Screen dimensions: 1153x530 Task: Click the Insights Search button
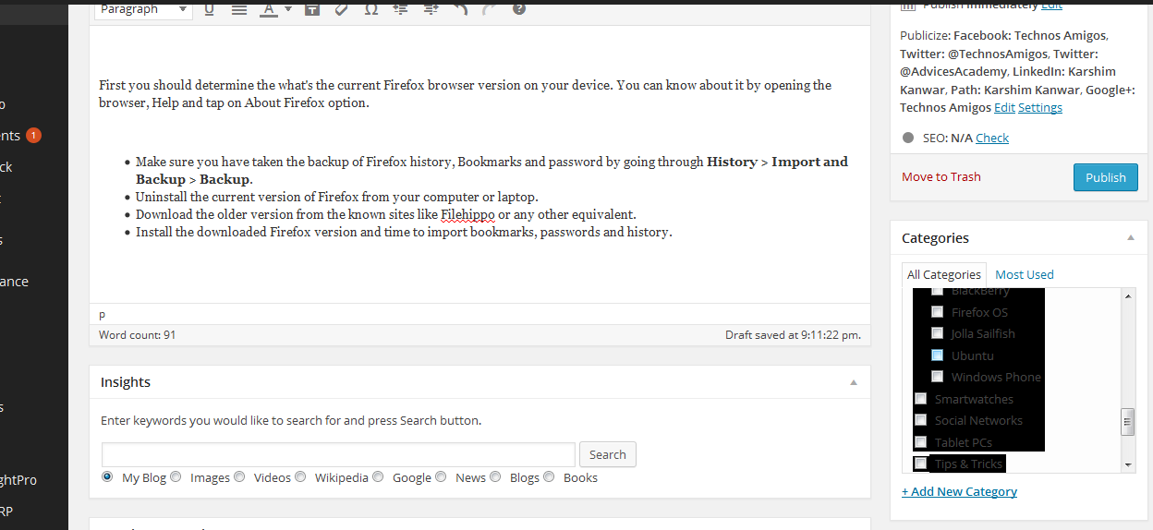pos(608,454)
